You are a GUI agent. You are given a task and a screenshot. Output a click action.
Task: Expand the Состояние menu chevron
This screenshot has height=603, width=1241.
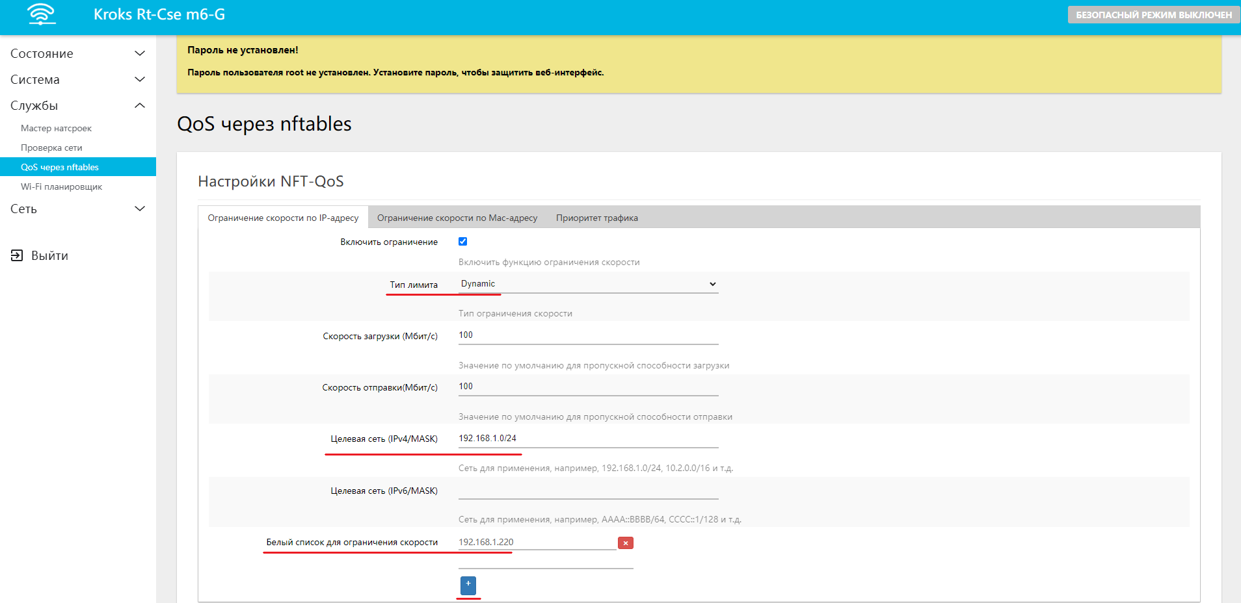139,53
